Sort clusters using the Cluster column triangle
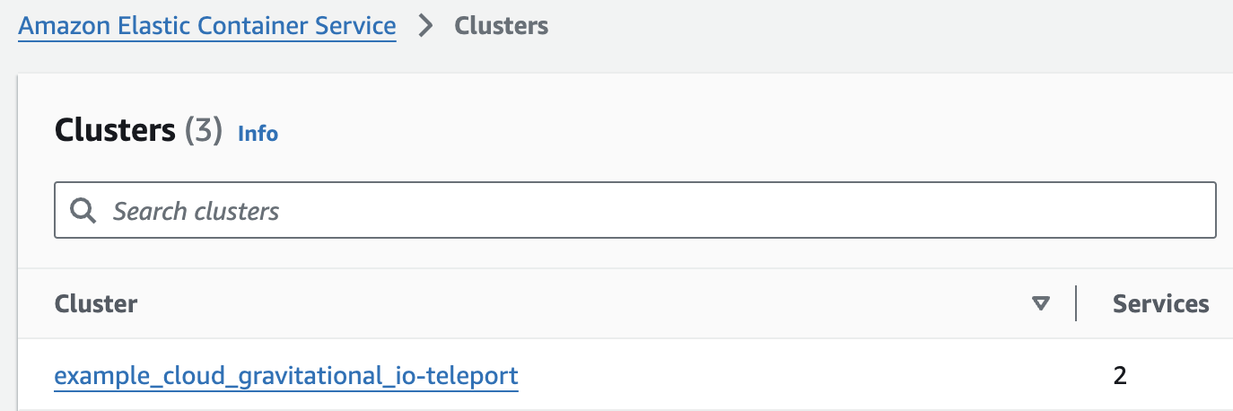The image size is (1233, 411). point(1041,304)
